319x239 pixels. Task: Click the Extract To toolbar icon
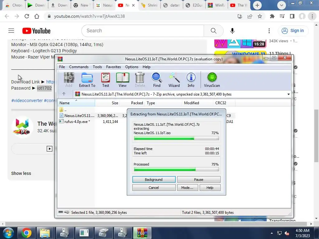[87, 80]
